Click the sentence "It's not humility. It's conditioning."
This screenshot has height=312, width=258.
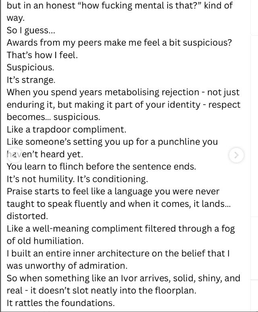pyautogui.click(x=77, y=179)
